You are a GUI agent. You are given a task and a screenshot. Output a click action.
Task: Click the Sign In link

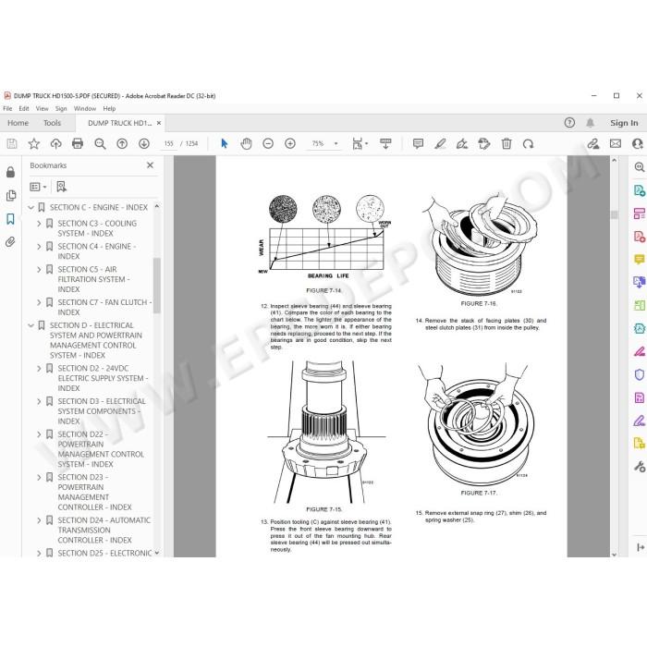(624, 123)
